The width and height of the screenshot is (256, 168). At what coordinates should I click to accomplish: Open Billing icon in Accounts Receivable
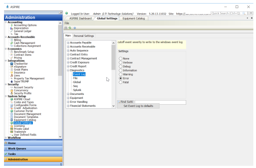[12, 40]
